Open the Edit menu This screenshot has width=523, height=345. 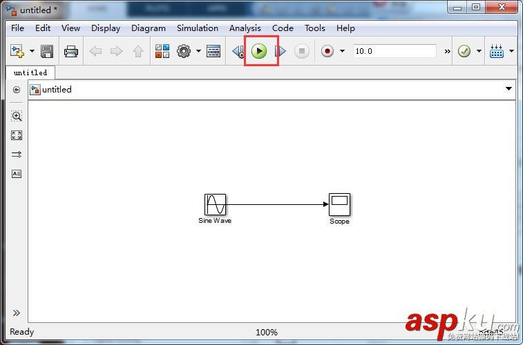[43, 28]
